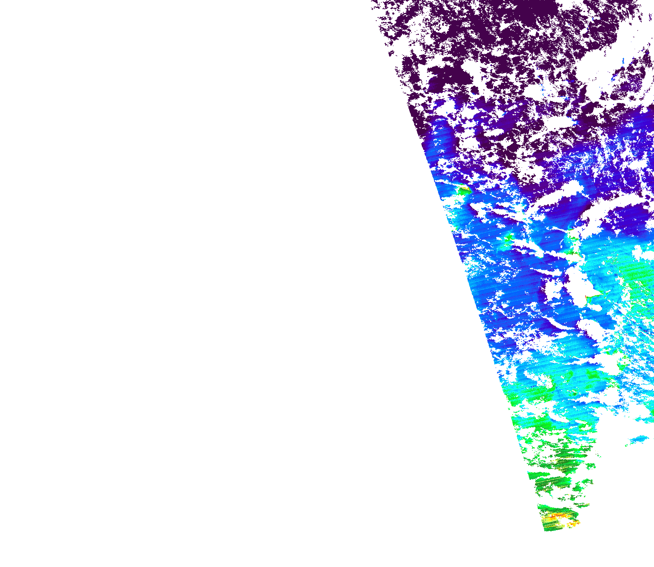
Task: Click the empty white area left of swath
Action: coord(198,238)
